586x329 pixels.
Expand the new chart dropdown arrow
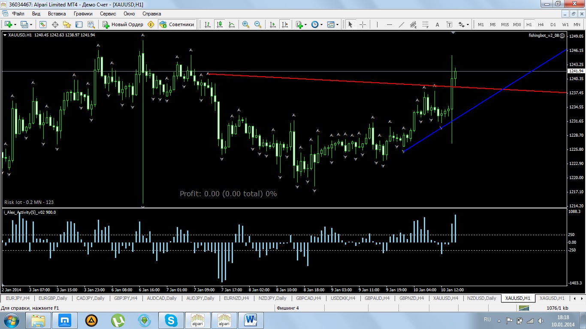click(x=15, y=24)
